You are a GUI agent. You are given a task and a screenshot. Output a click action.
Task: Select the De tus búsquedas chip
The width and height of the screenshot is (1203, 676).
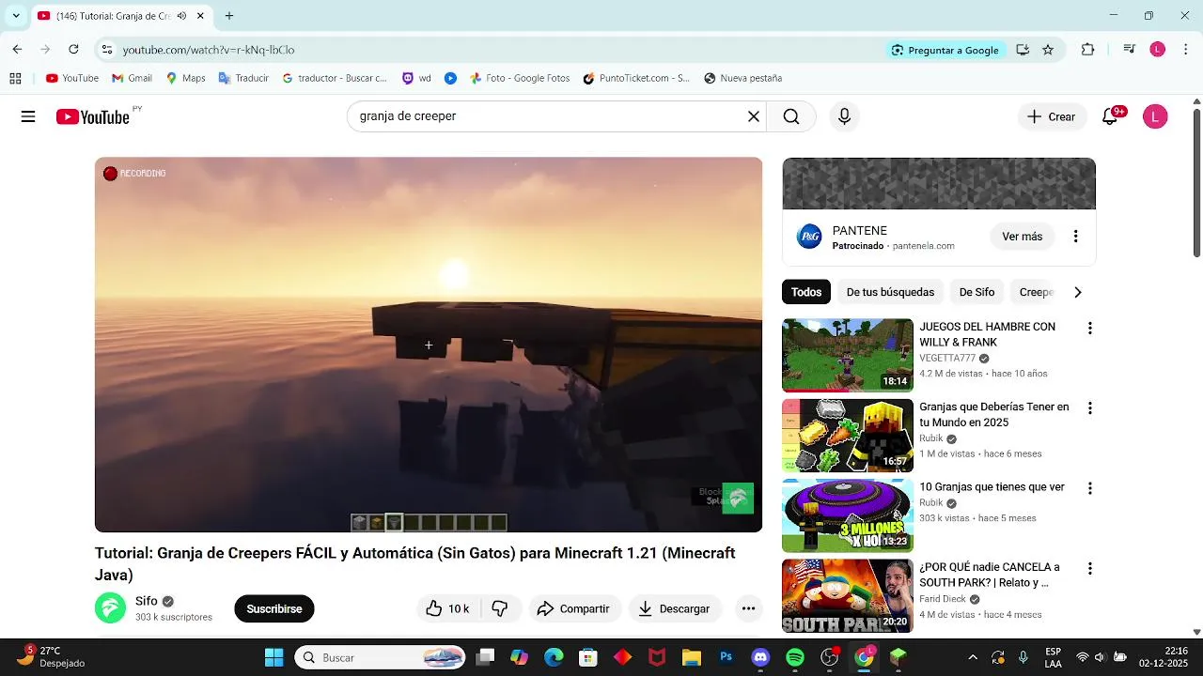[x=890, y=292]
